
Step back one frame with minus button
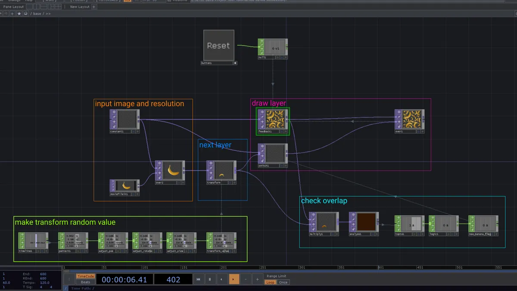[246, 279]
